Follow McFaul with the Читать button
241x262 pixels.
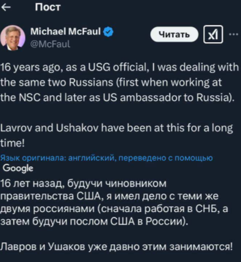(x=174, y=34)
